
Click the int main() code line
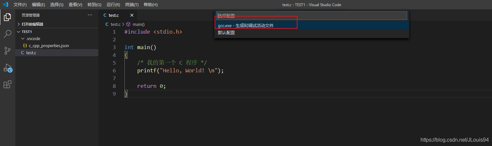[140, 47]
